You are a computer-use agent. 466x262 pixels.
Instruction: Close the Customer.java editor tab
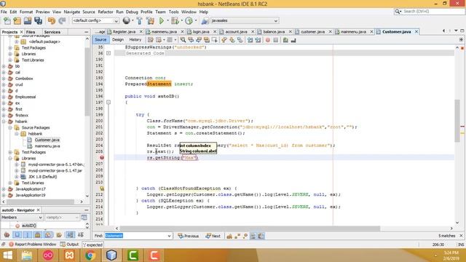tap(416, 32)
